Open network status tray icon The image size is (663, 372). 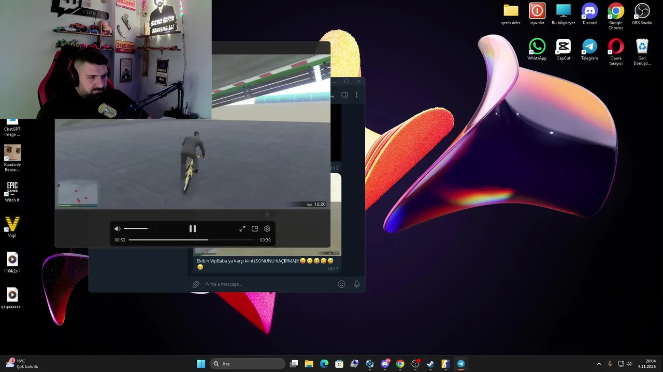tap(621, 364)
